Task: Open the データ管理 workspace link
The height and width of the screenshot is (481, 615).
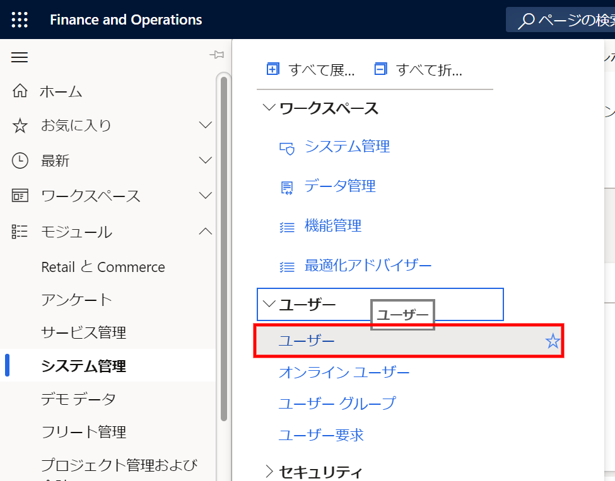Action: pyautogui.click(x=340, y=186)
